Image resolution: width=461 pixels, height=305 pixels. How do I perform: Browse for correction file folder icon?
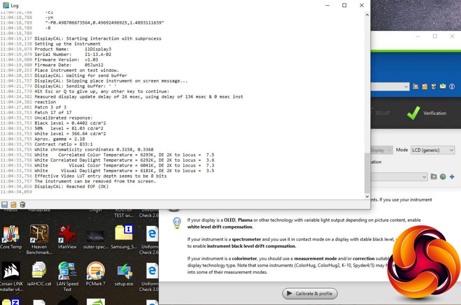pyautogui.click(x=434, y=177)
